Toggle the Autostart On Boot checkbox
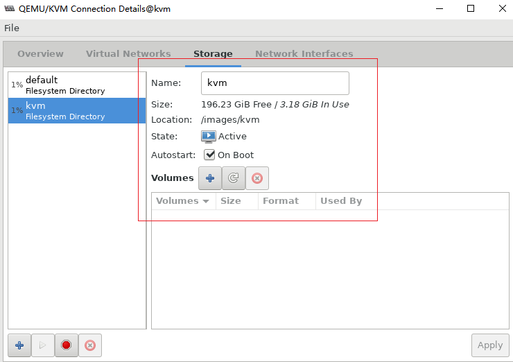Image resolution: width=513 pixels, height=362 pixels. [x=209, y=155]
